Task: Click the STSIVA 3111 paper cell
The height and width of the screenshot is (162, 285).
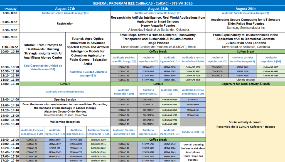Action: coord(76,148)
